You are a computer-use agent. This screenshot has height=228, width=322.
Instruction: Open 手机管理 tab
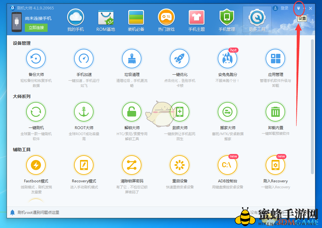[x=227, y=20]
